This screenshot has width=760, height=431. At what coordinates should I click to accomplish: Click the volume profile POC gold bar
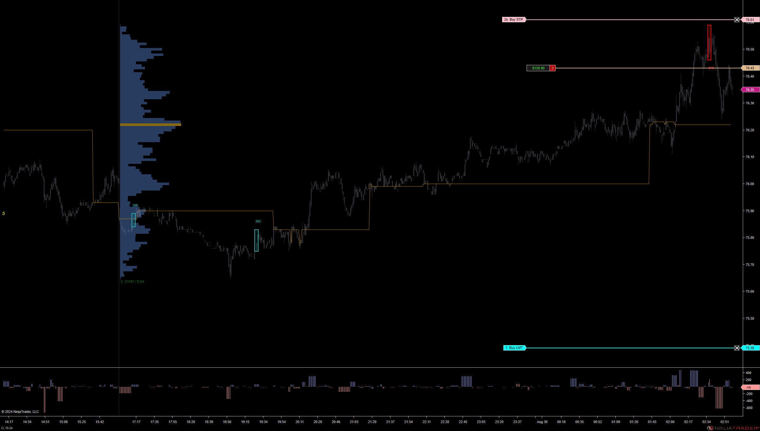(150, 125)
